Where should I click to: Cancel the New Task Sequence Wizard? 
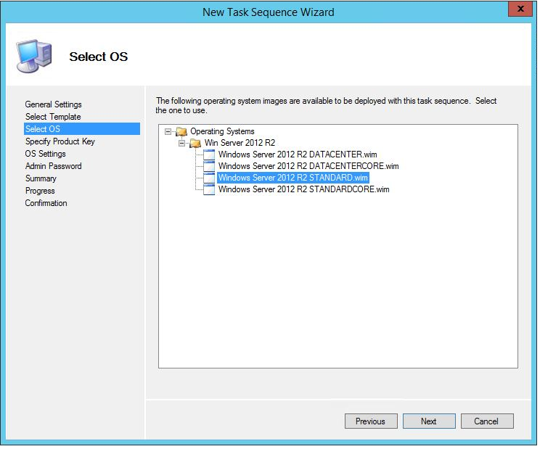tap(487, 421)
